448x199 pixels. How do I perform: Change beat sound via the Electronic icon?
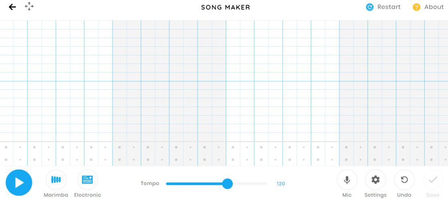point(88,179)
